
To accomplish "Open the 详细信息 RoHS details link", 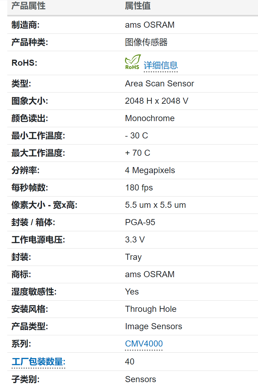I will tap(160, 65).
